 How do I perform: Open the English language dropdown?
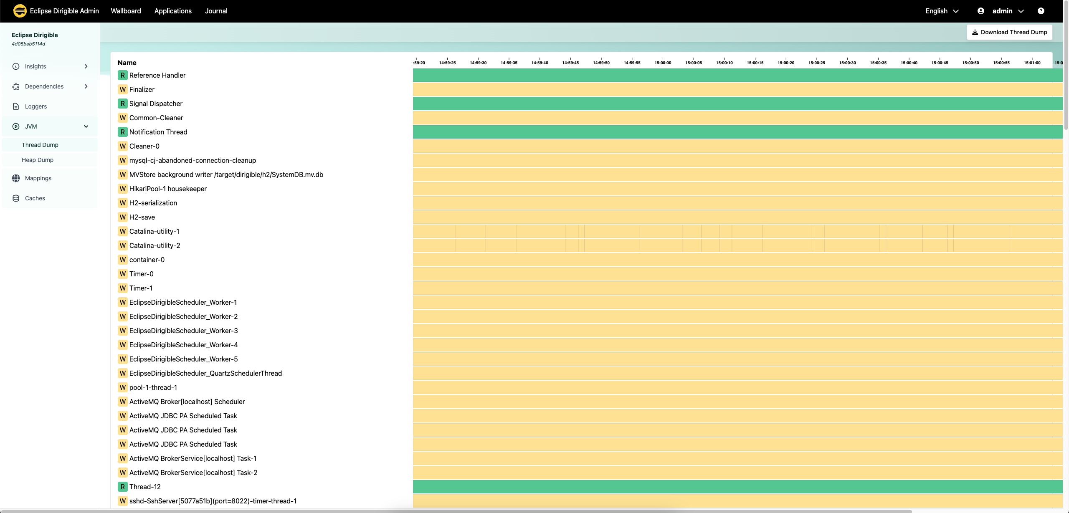[942, 11]
